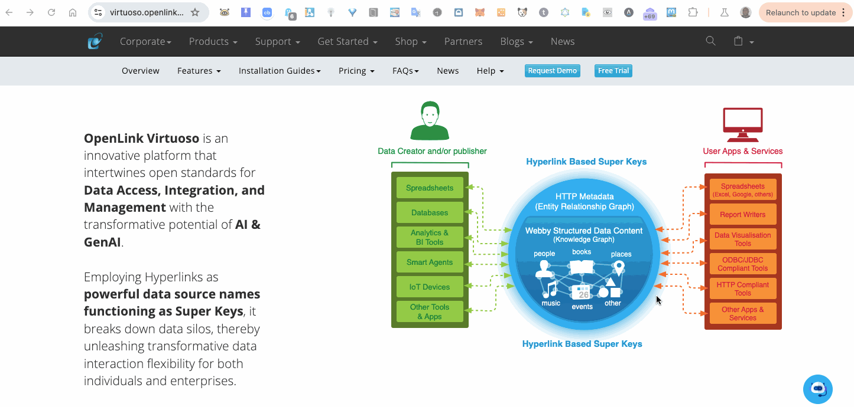Open News in the dark top navbar
The image size is (854, 407).
(x=563, y=41)
